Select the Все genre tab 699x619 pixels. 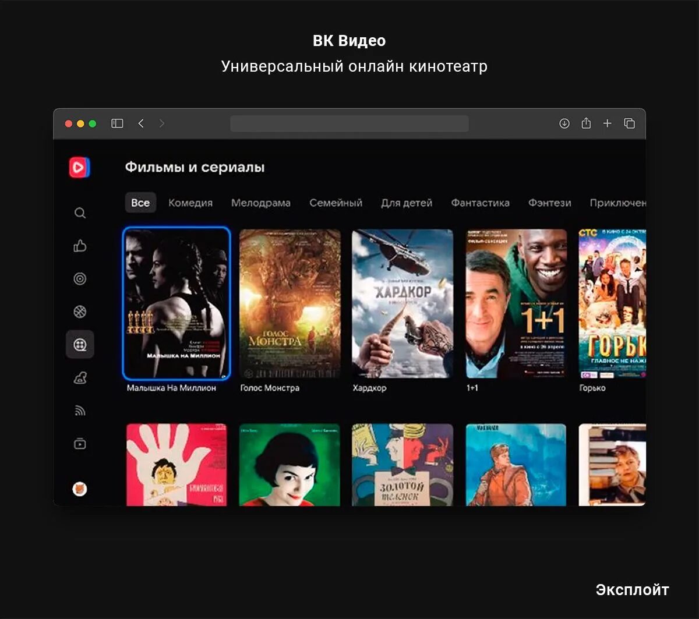pos(140,203)
